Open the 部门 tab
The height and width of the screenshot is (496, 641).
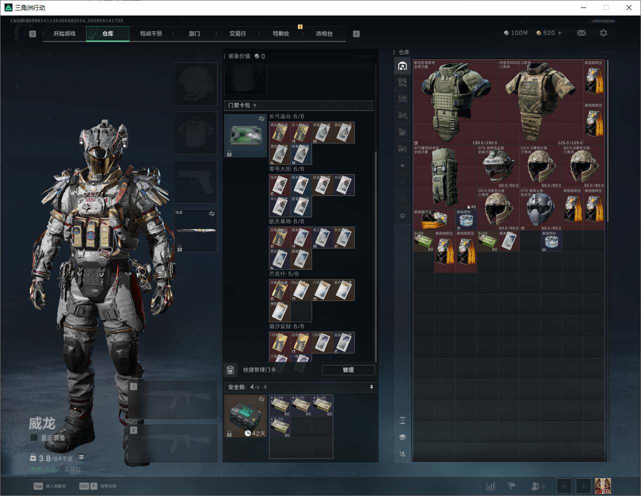194,33
